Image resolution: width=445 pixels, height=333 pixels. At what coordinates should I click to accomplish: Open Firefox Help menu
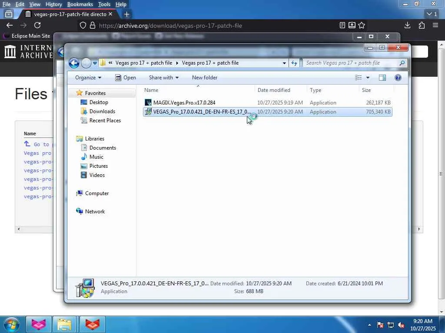pos(121,4)
